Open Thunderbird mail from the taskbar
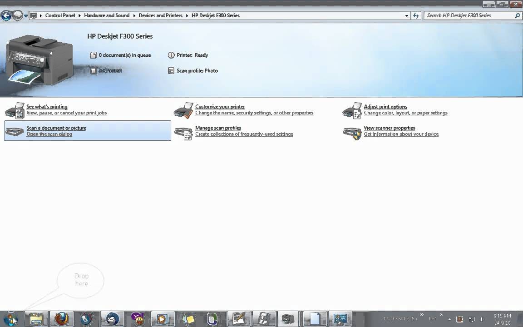Image resolution: width=523 pixels, height=327 pixels. click(113, 319)
